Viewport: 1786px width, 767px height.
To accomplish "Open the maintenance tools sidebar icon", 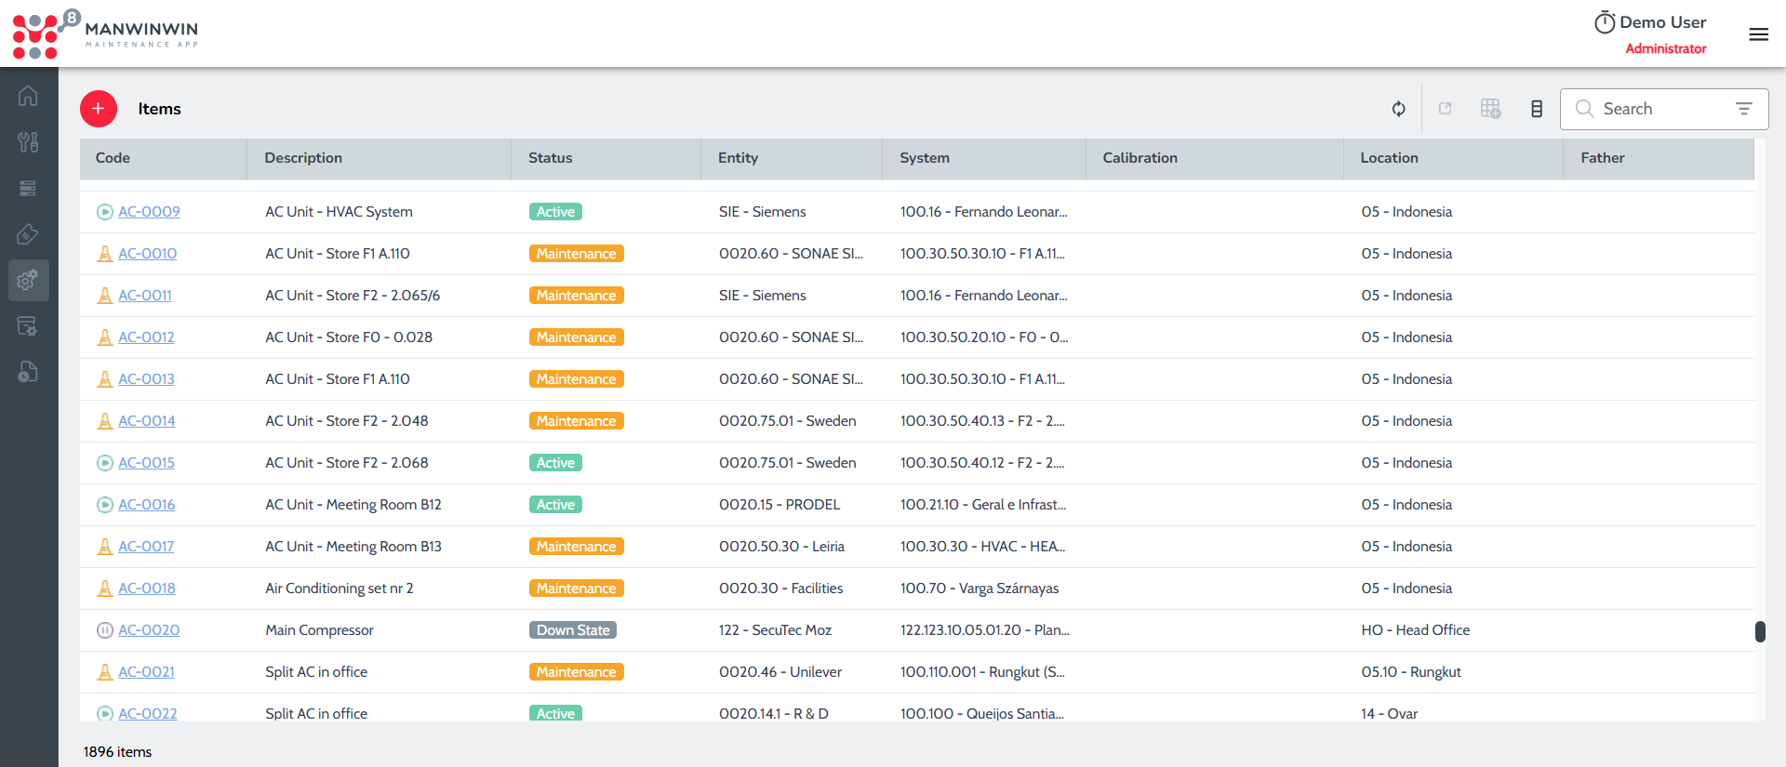I will click(28, 142).
